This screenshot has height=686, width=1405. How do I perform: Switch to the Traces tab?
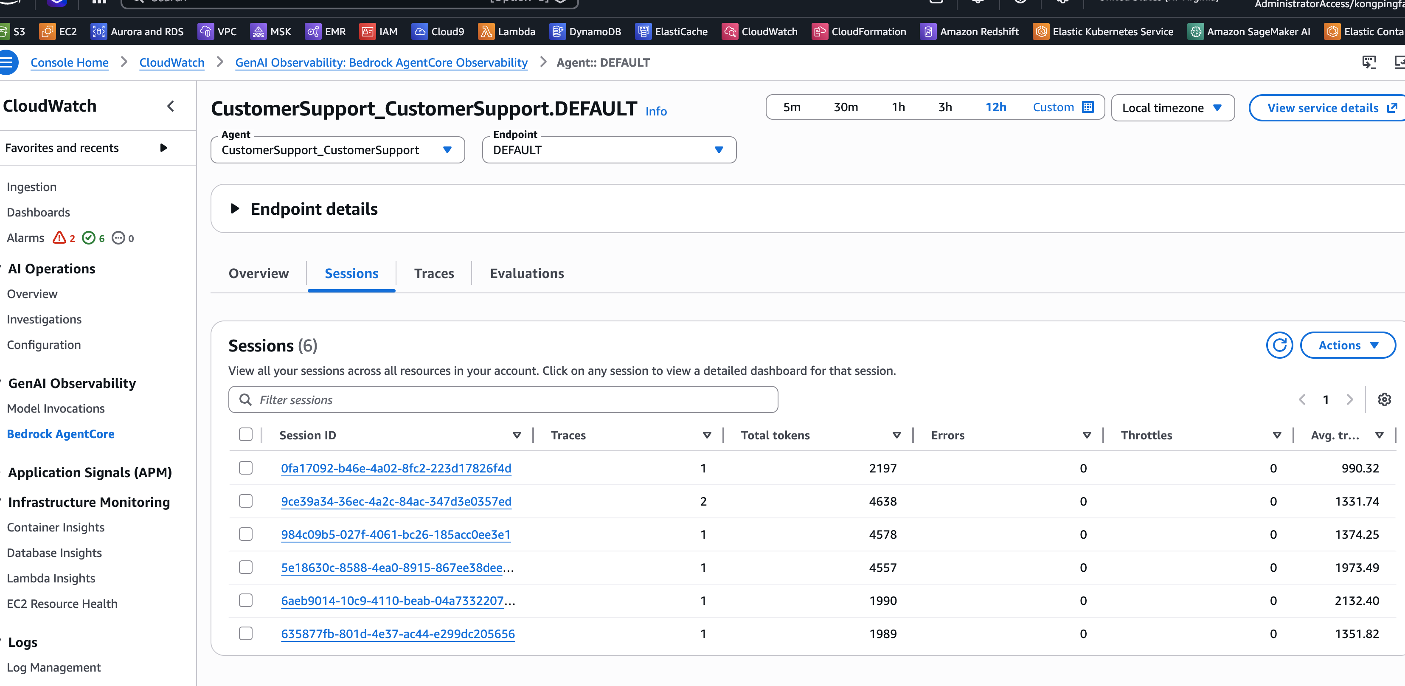(434, 273)
